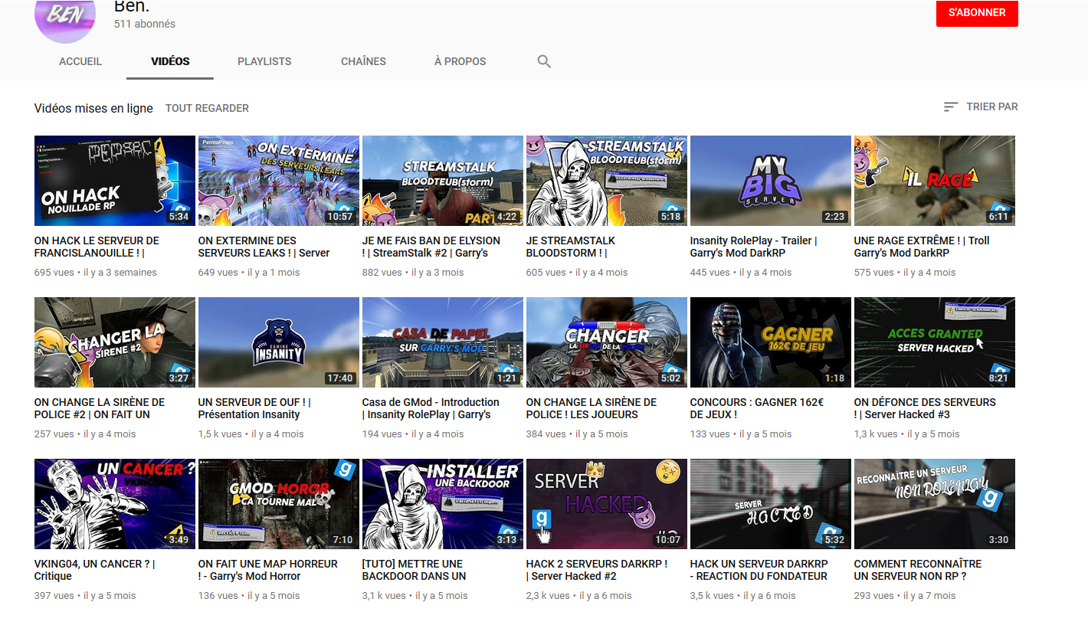Viewport: 1088px width, 625px height.
Task: Click the '511 abonnés' subscriber count
Action: click(145, 24)
